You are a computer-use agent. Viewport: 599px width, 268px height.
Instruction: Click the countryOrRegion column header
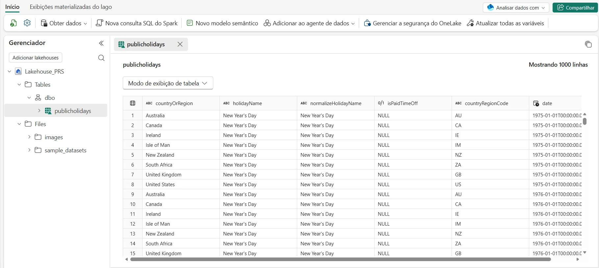[x=181, y=103]
